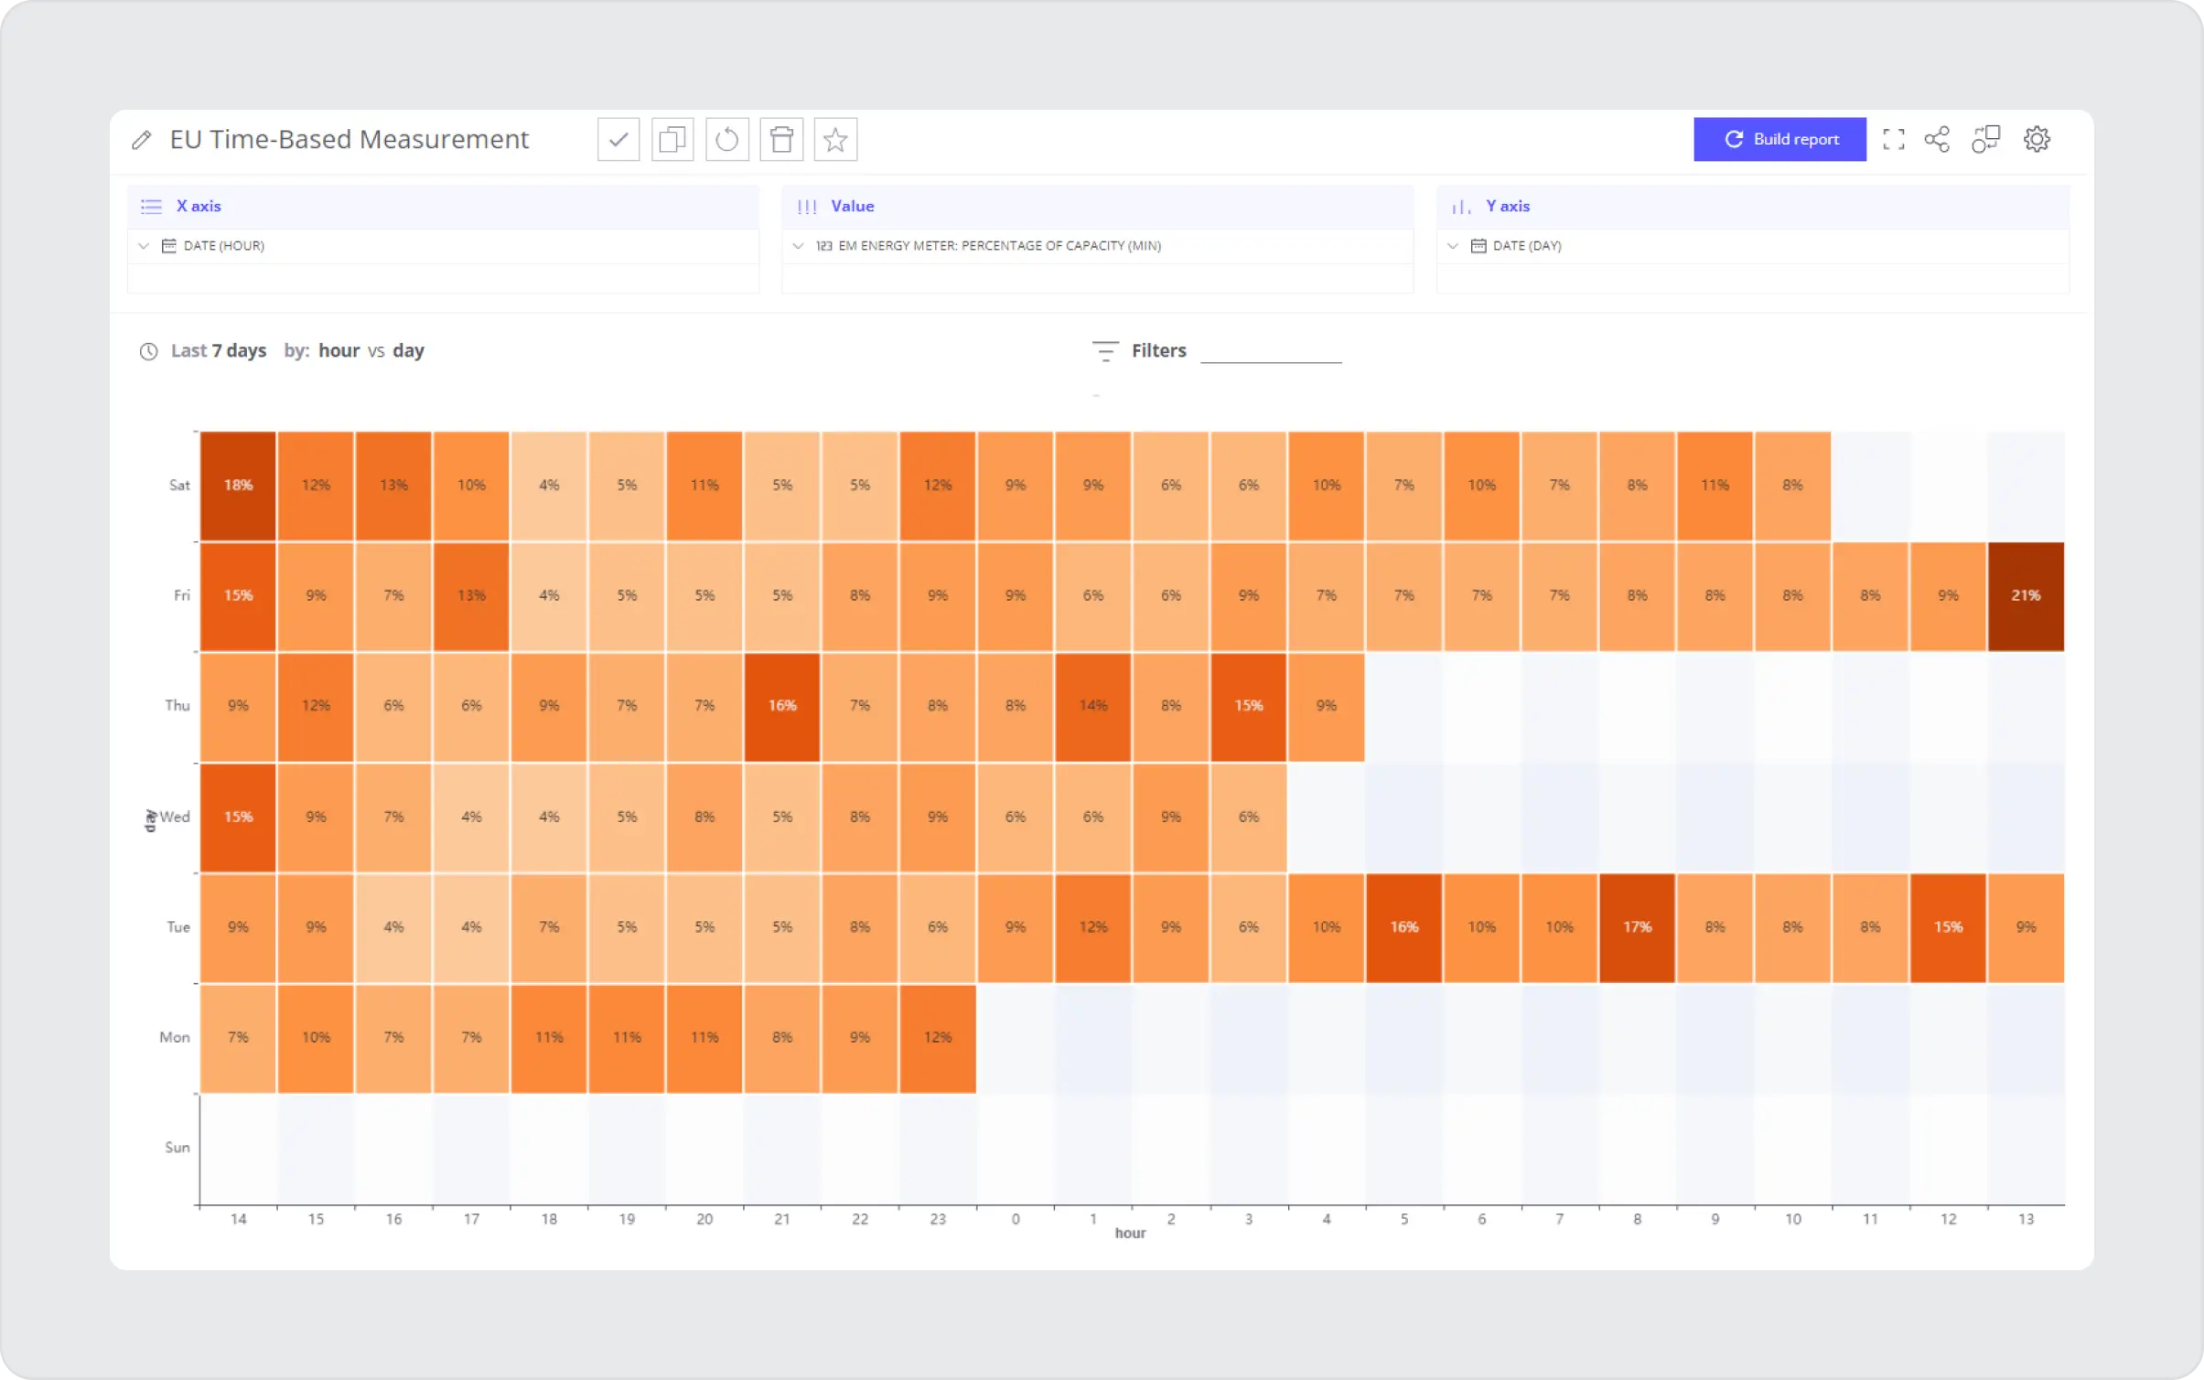The width and height of the screenshot is (2204, 1380).
Task: Mark the chart as favorite with the star icon
Action: [x=834, y=139]
